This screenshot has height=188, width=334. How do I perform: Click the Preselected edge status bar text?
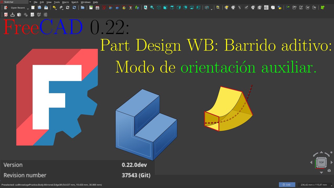[52, 185]
